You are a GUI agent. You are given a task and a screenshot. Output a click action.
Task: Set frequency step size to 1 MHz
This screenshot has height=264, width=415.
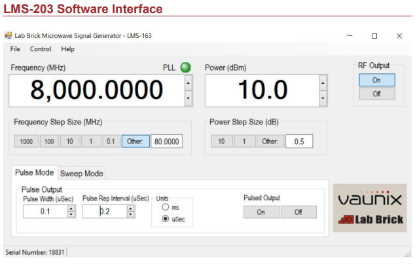tap(91, 141)
